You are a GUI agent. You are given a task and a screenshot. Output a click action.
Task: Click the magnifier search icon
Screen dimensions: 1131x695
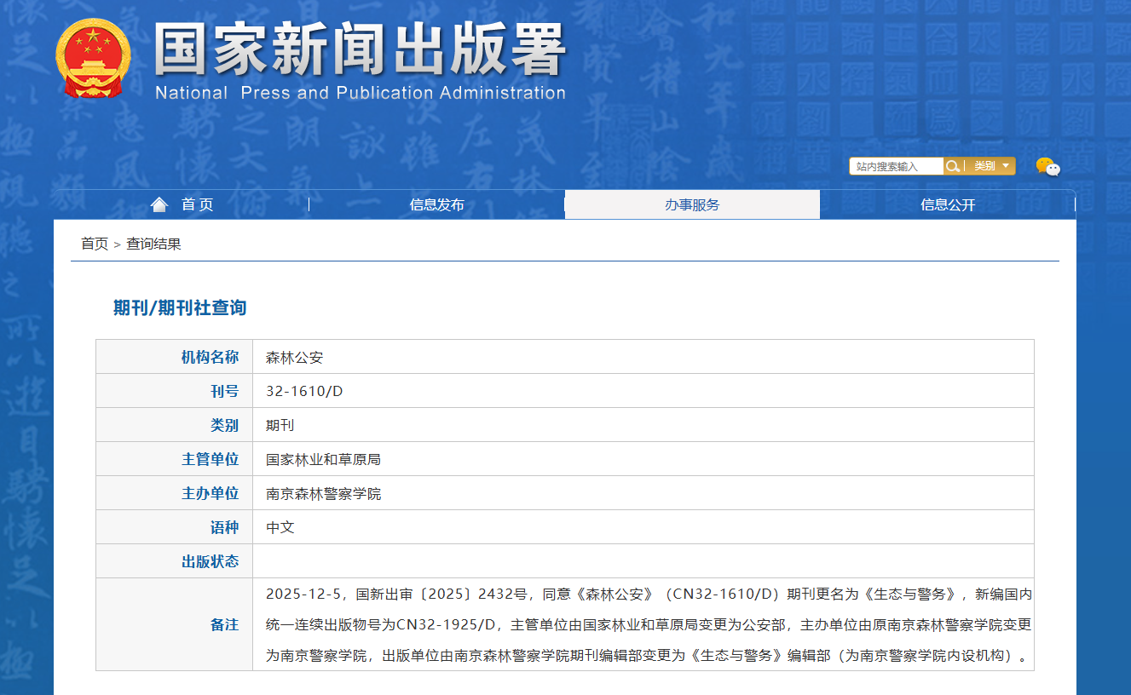point(953,166)
